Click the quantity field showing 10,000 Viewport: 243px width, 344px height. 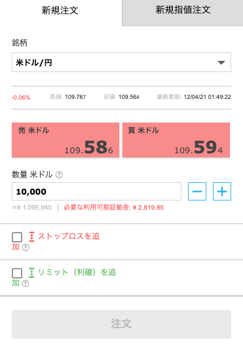[x=96, y=191]
